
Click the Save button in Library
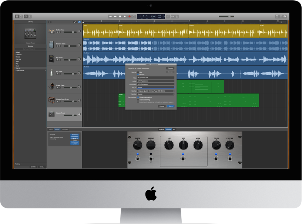click(42, 167)
